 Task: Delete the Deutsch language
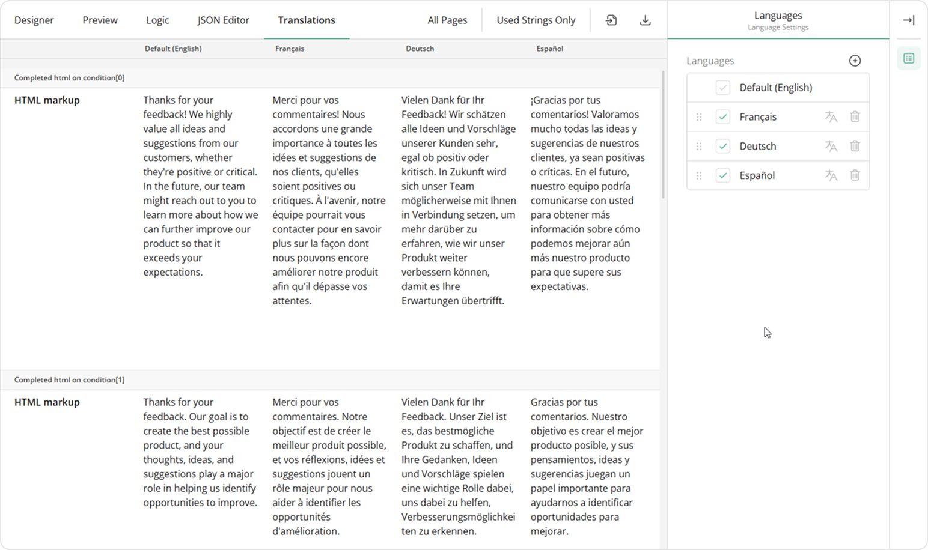855,146
